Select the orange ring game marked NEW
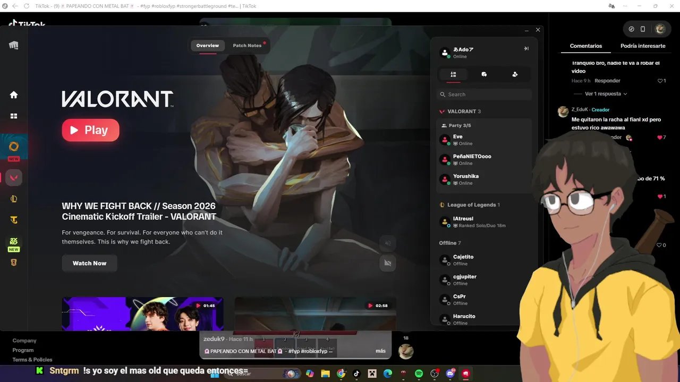 pyautogui.click(x=14, y=146)
